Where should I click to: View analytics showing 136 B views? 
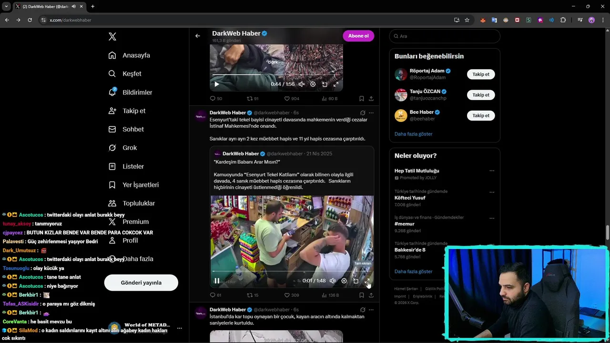click(x=331, y=295)
